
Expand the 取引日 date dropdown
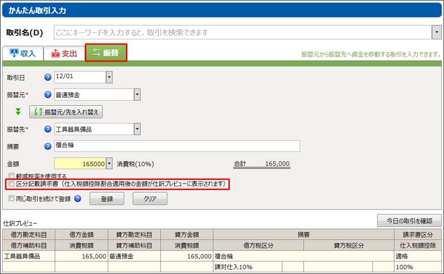[109, 77]
